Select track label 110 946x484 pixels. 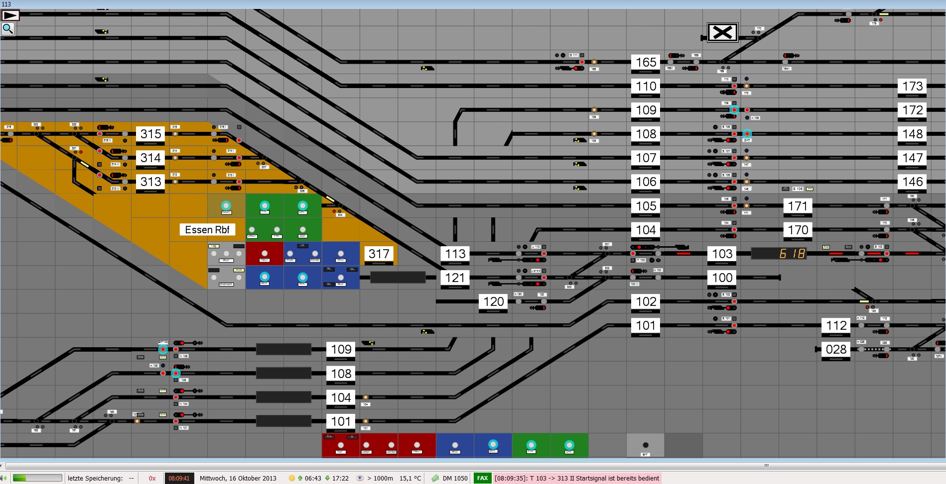(646, 86)
